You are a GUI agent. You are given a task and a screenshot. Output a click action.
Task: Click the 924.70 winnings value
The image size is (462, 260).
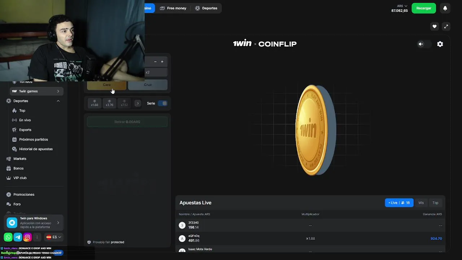tap(436, 239)
